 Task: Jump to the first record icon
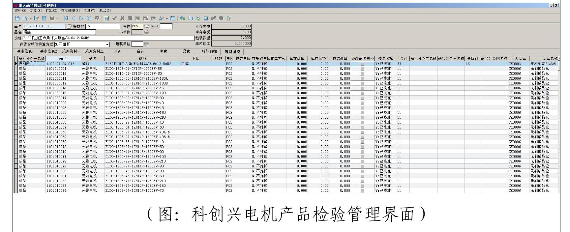pyautogui.click(x=66, y=18)
